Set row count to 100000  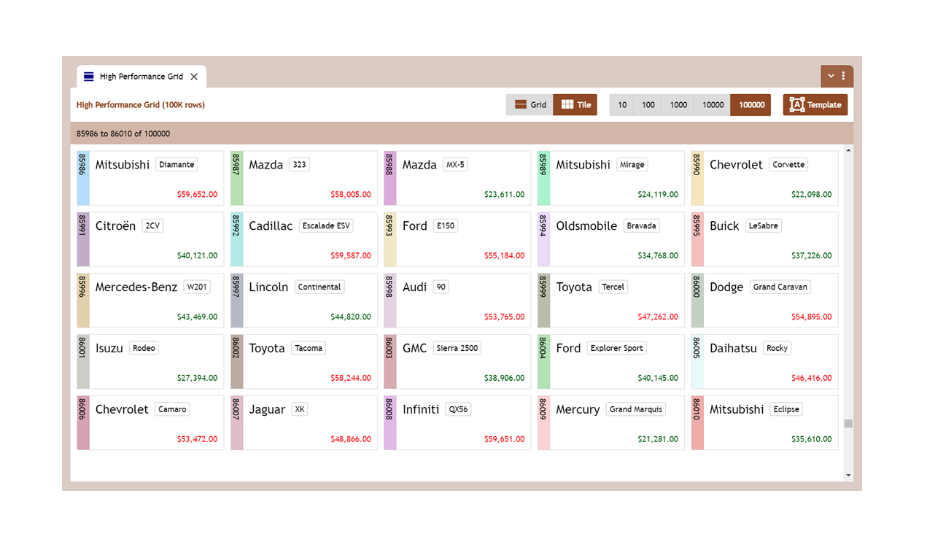[x=751, y=105]
